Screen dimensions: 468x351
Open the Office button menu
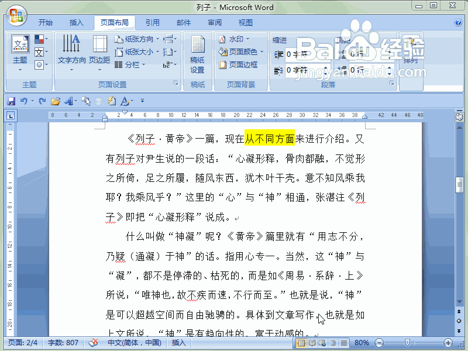17,15
